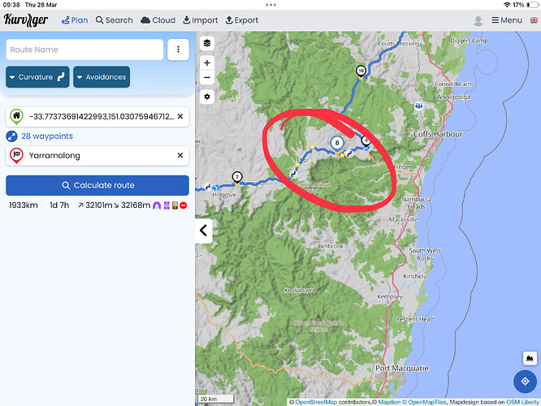The image size is (541, 406).
Task: Center map on current location
Action: click(526, 381)
